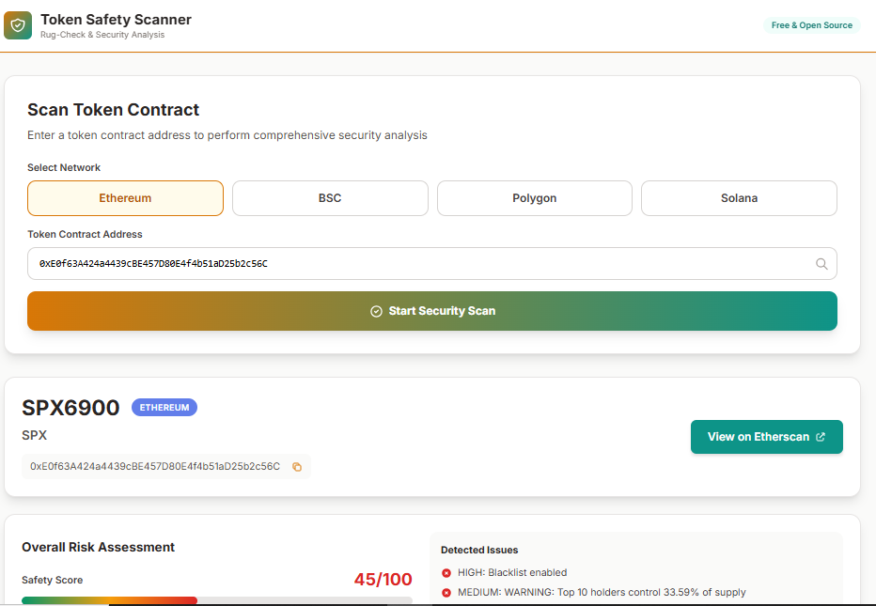The width and height of the screenshot is (876, 606).
Task: Click the red error icon beside HIGH blacklist issue
Action: tap(446, 572)
